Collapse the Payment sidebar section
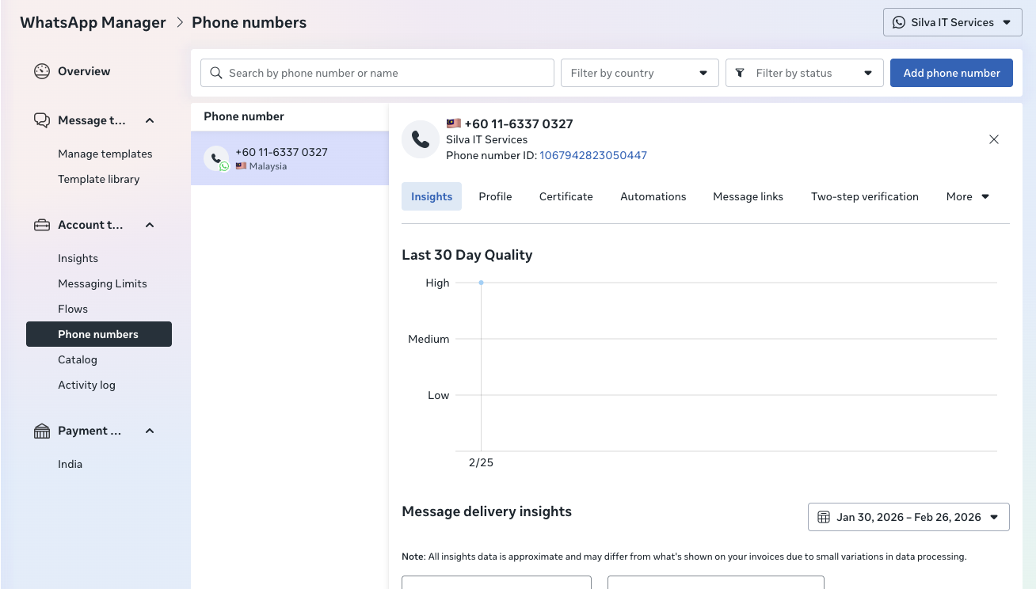The height and width of the screenshot is (589, 1036). (150, 431)
